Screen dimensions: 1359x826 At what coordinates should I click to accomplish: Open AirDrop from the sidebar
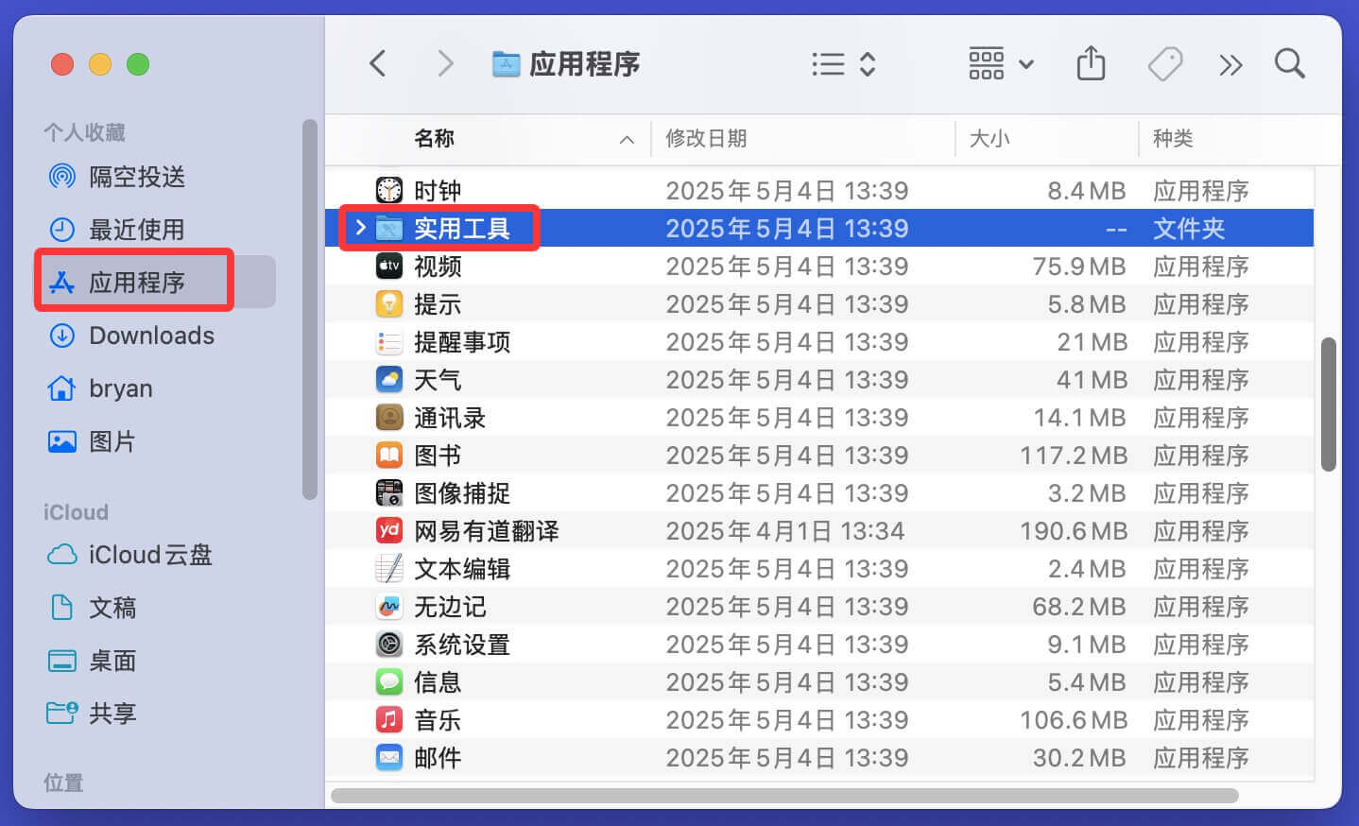point(138,177)
